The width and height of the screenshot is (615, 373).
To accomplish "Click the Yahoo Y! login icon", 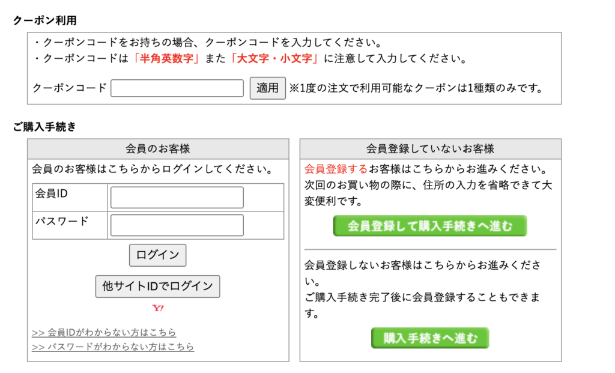I will point(158,309).
